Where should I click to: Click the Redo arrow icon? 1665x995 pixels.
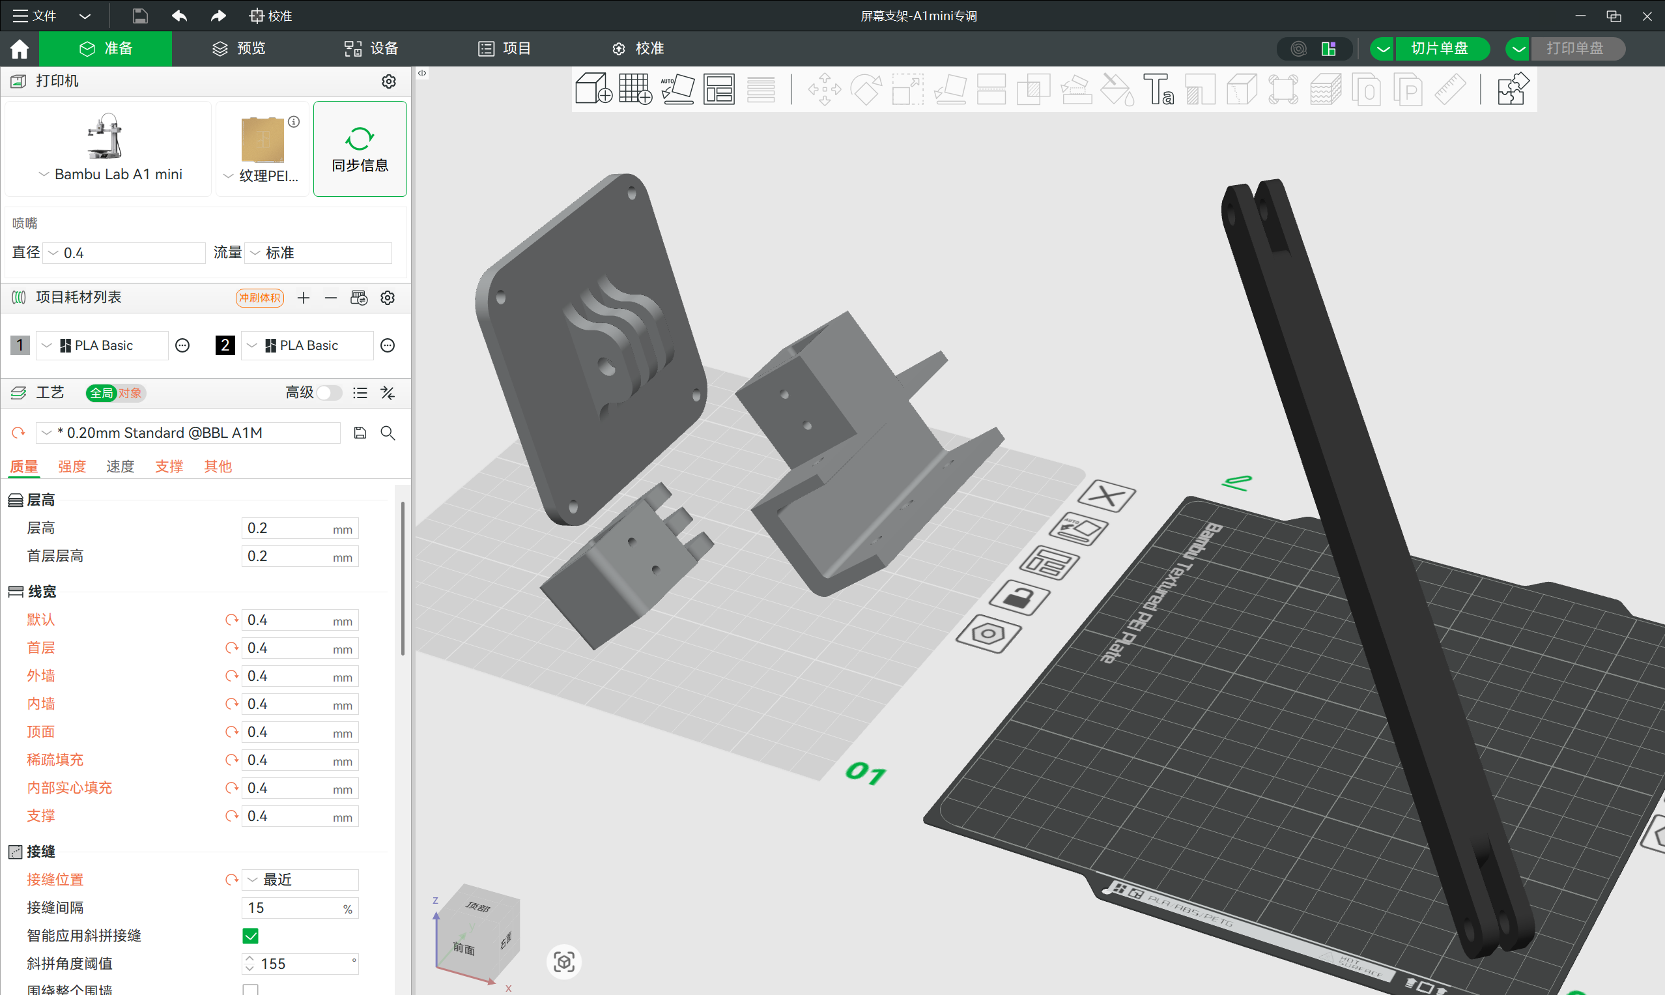pyautogui.click(x=218, y=16)
